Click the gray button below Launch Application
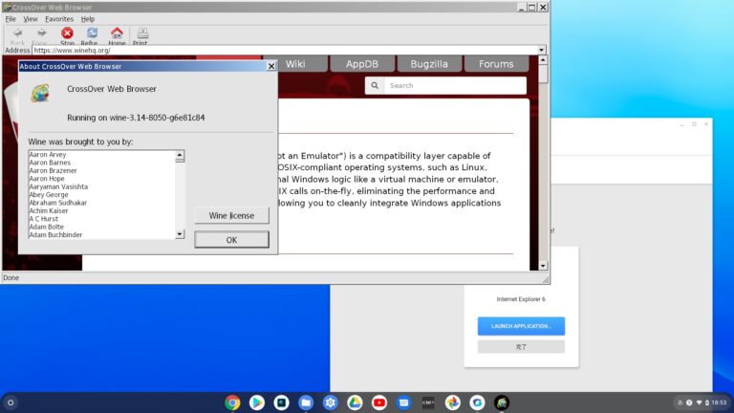734x413 pixels. (x=521, y=347)
